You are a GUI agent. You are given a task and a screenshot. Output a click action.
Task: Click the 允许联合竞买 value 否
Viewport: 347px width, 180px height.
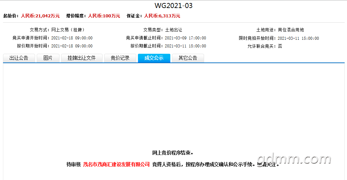pyautogui.click(x=280, y=46)
